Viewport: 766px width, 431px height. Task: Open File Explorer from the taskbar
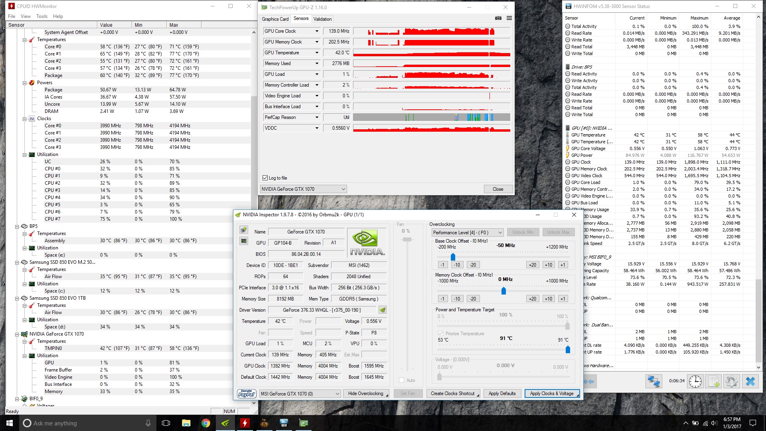pyautogui.click(x=186, y=423)
